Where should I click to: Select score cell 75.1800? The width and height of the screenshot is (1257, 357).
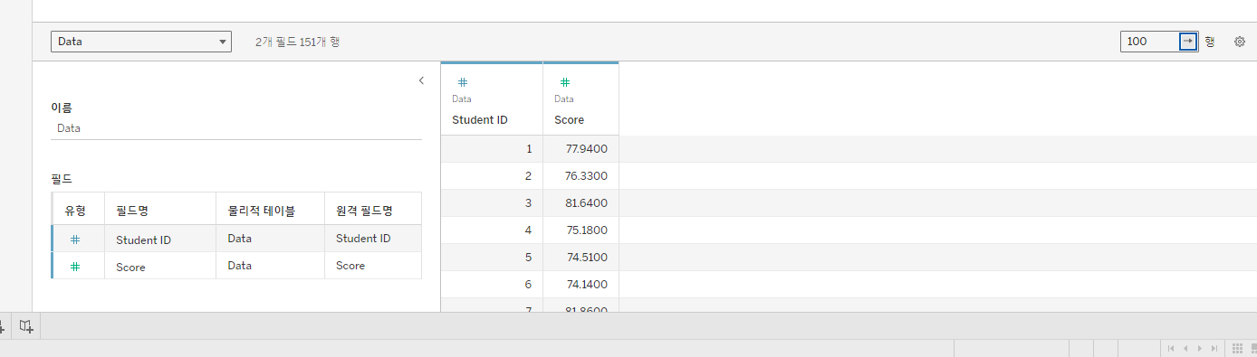click(x=581, y=230)
